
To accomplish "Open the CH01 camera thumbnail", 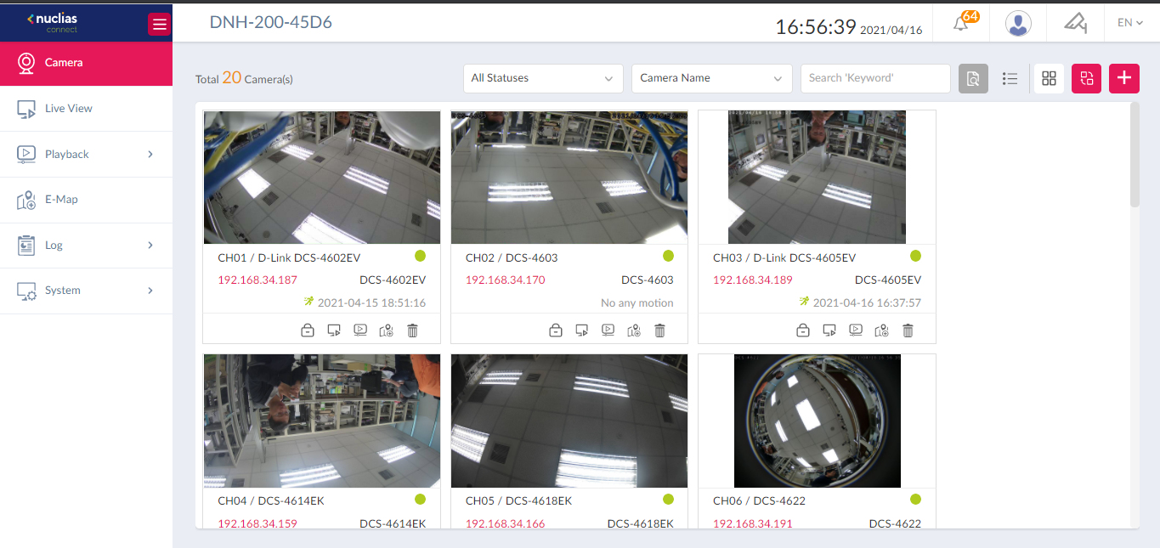I will tap(322, 177).
